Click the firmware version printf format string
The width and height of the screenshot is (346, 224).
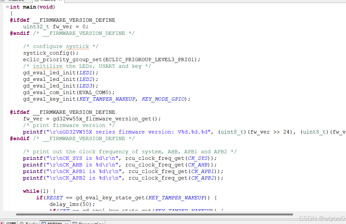(128, 132)
